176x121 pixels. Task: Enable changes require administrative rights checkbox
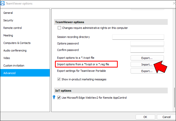pyautogui.click(x=60, y=28)
